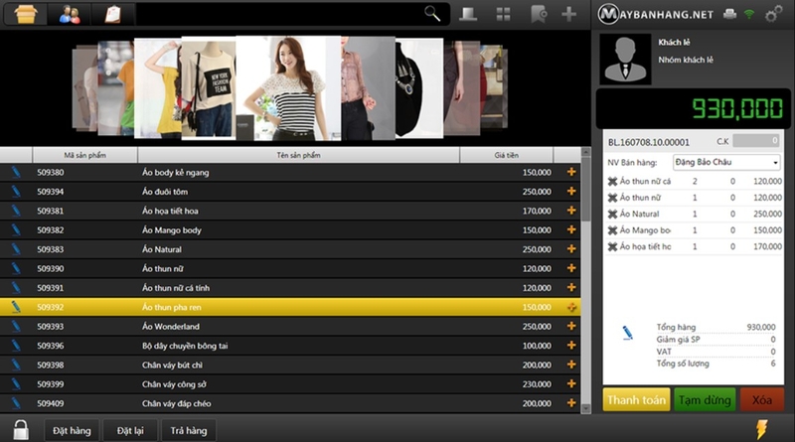Remove Áo Natural from the bill
Image resolution: width=795 pixels, height=442 pixels.
[x=612, y=214]
